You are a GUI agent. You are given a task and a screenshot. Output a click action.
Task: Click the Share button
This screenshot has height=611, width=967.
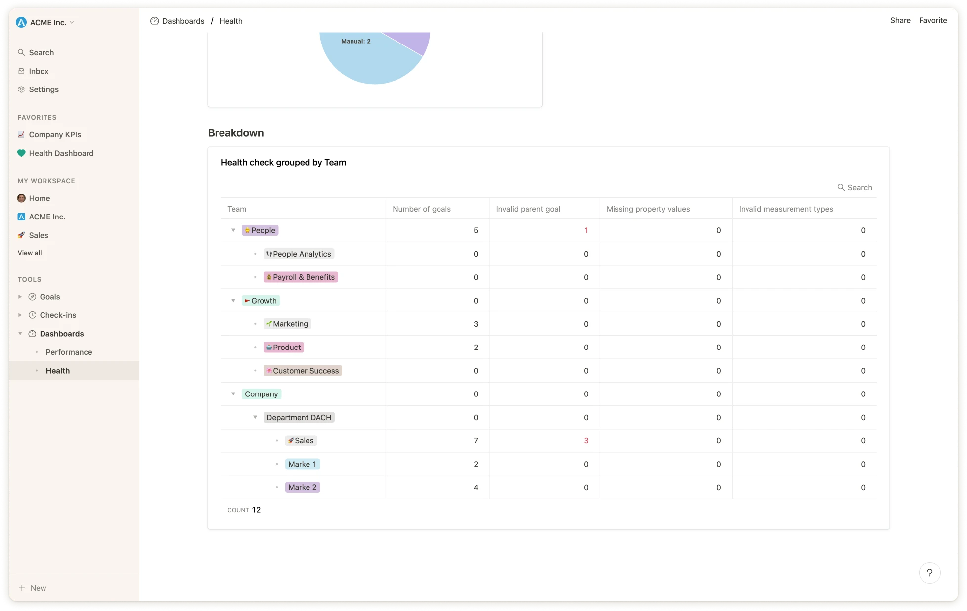tap(900, 20)
